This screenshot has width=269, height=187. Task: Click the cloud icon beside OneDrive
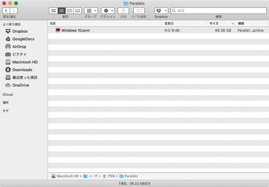pos(8,85)
